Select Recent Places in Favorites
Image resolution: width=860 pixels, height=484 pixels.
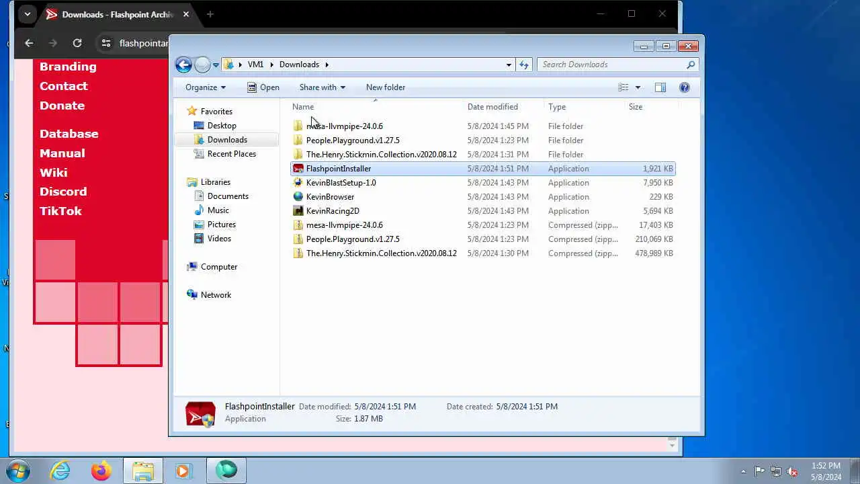point(232,154)
